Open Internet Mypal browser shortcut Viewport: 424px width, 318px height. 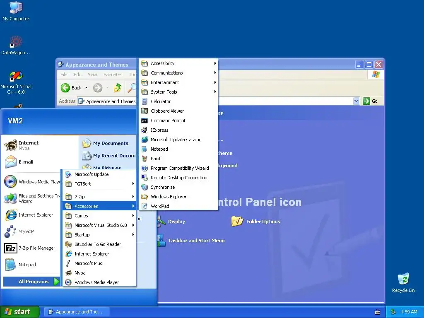(x=40, y=145)
